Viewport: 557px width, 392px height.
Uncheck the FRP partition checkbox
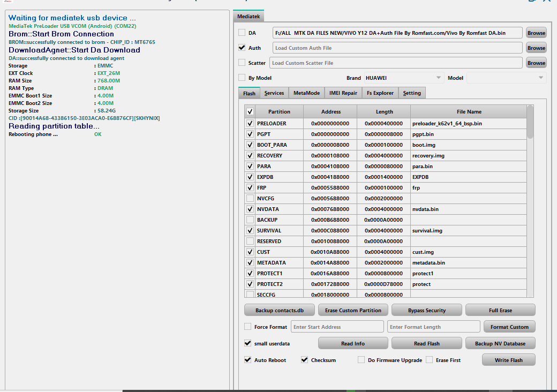(250, 188)
